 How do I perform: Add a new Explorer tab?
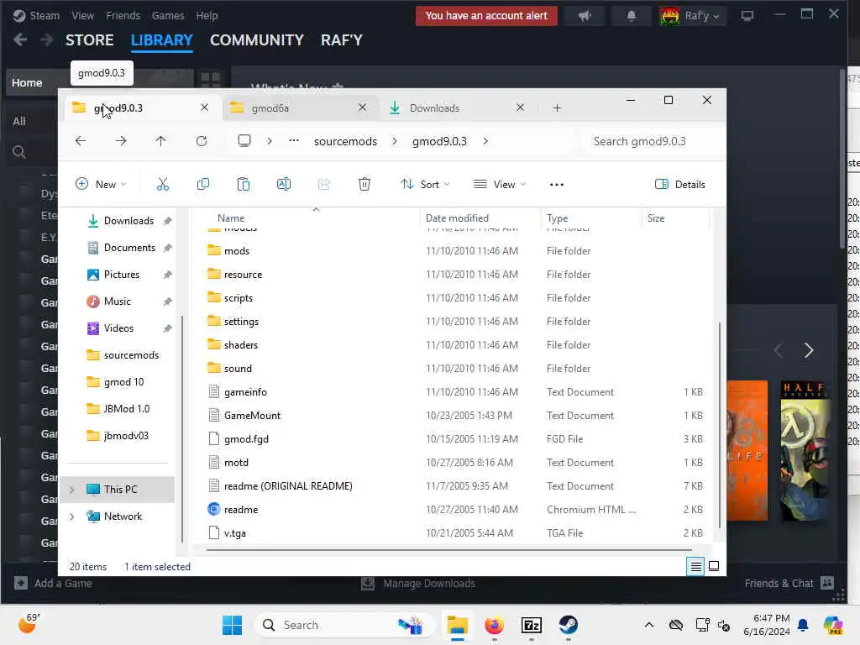558,108
